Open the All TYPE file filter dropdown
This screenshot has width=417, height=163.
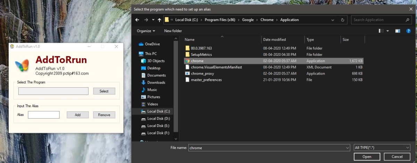pyautogui.click(x=382, y=148)
